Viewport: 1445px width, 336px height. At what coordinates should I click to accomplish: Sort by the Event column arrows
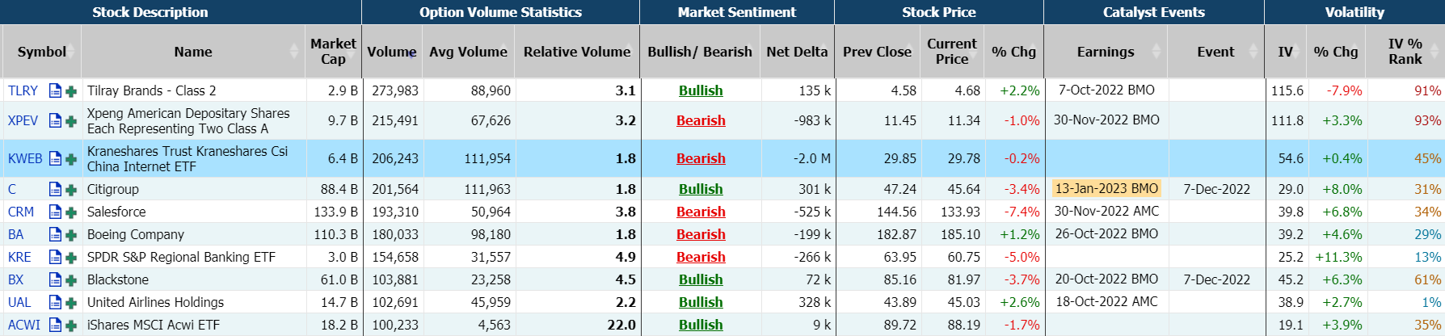tap(1253, 52)
